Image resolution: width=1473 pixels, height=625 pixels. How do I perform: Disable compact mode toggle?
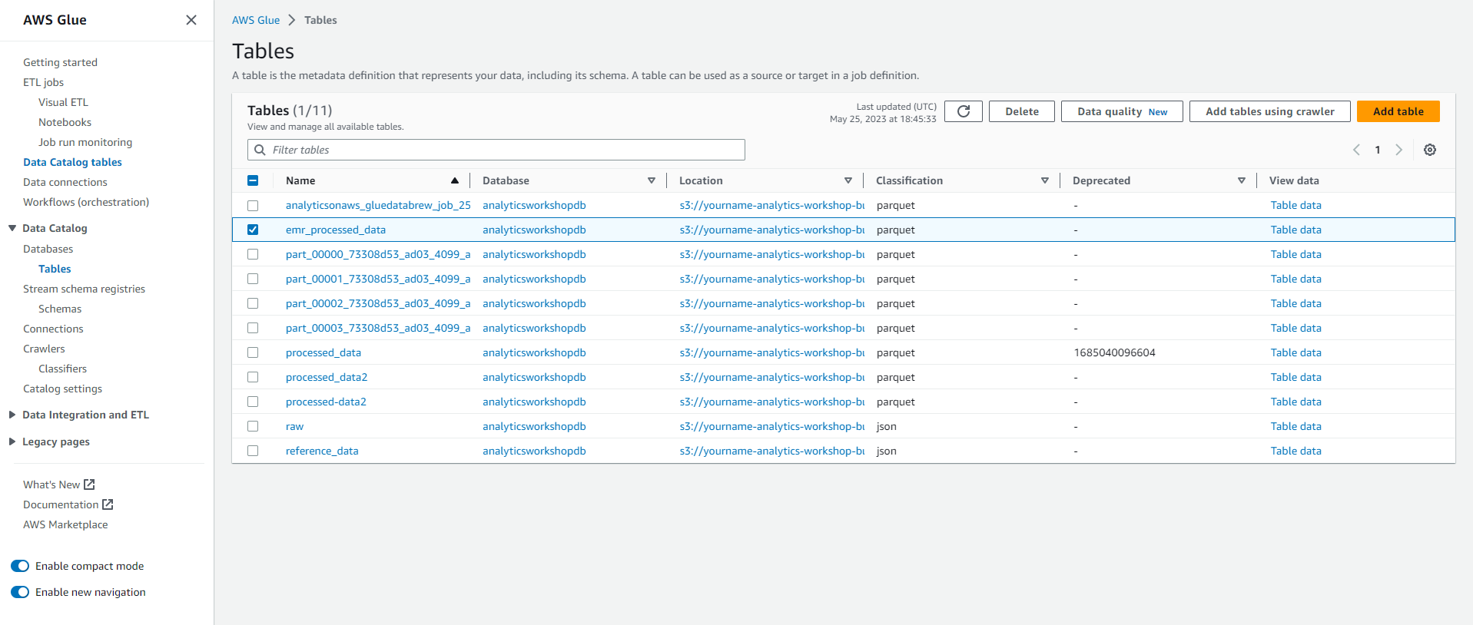(20, 566)
